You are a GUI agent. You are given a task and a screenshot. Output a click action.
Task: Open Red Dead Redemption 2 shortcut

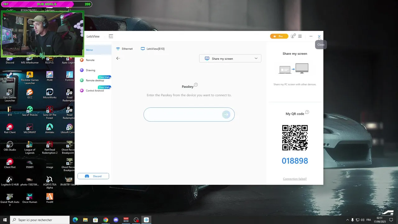coord(50,148)
